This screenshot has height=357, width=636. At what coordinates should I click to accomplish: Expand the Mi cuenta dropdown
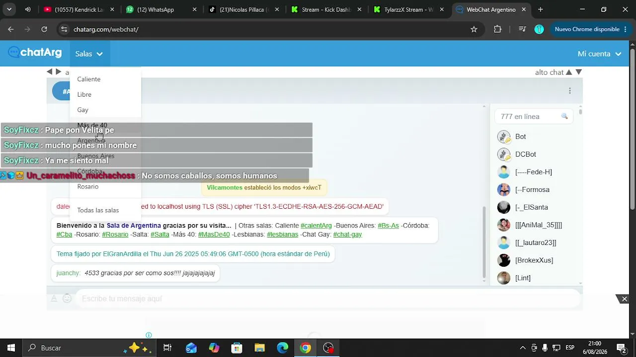[599, 54]
